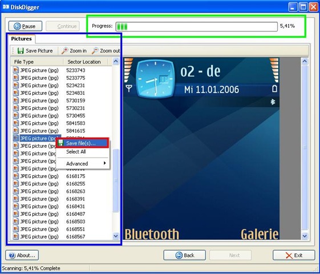This screenshot has width=320, height=274.
Task: Switch to the Pictures tab
Action: (22, 39)
